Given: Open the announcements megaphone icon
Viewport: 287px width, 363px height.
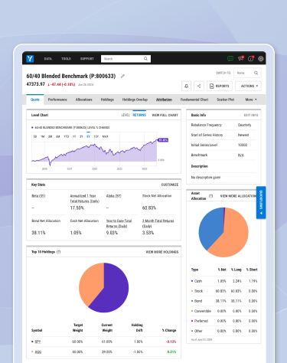Looking at the screenshot, I should pos(240,59).
